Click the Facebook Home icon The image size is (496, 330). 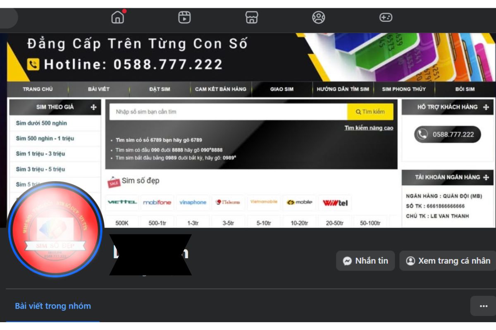[x=117, y=17]
